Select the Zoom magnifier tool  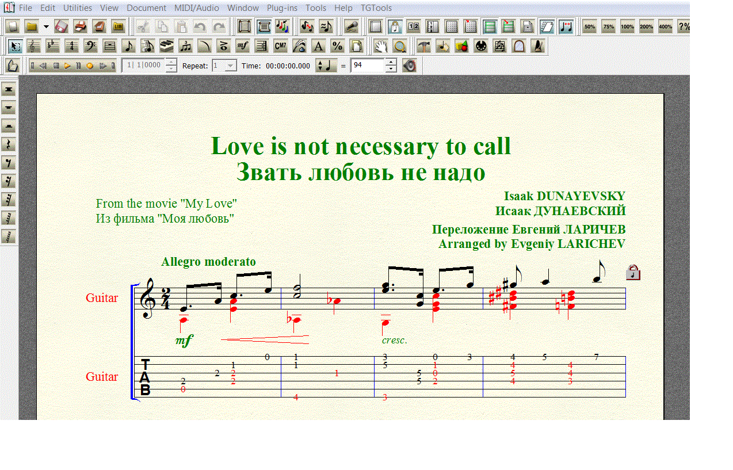pyautogui.click(x=400, y=47)
